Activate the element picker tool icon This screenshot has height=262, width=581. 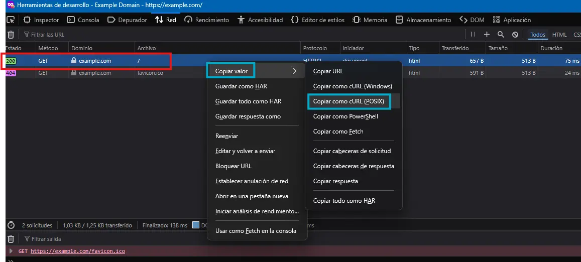[x=11, y=20]
